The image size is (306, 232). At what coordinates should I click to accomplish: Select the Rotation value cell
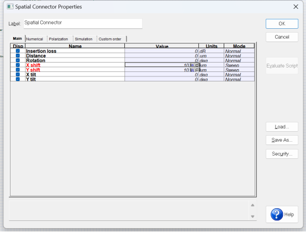162,60
